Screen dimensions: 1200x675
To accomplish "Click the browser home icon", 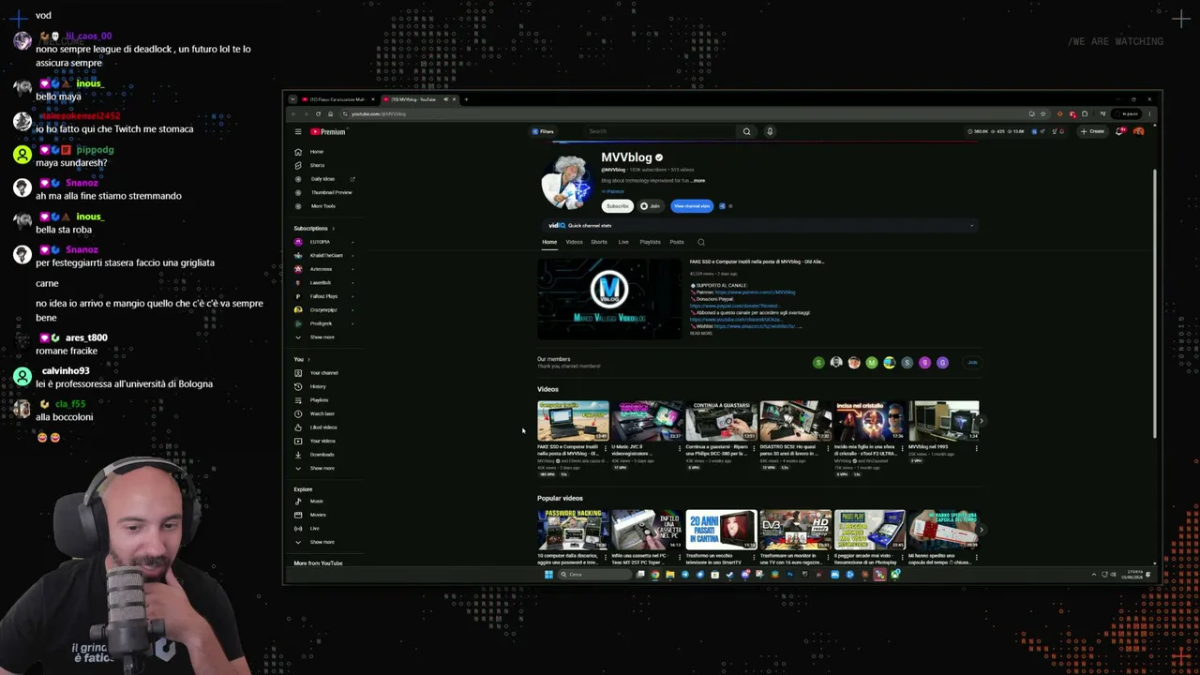I will click(x=330, y=113).
